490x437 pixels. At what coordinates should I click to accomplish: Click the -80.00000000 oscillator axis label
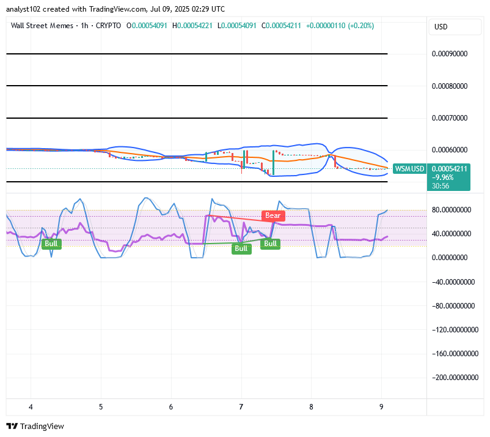pyautogui.click(x=453, y=306)
